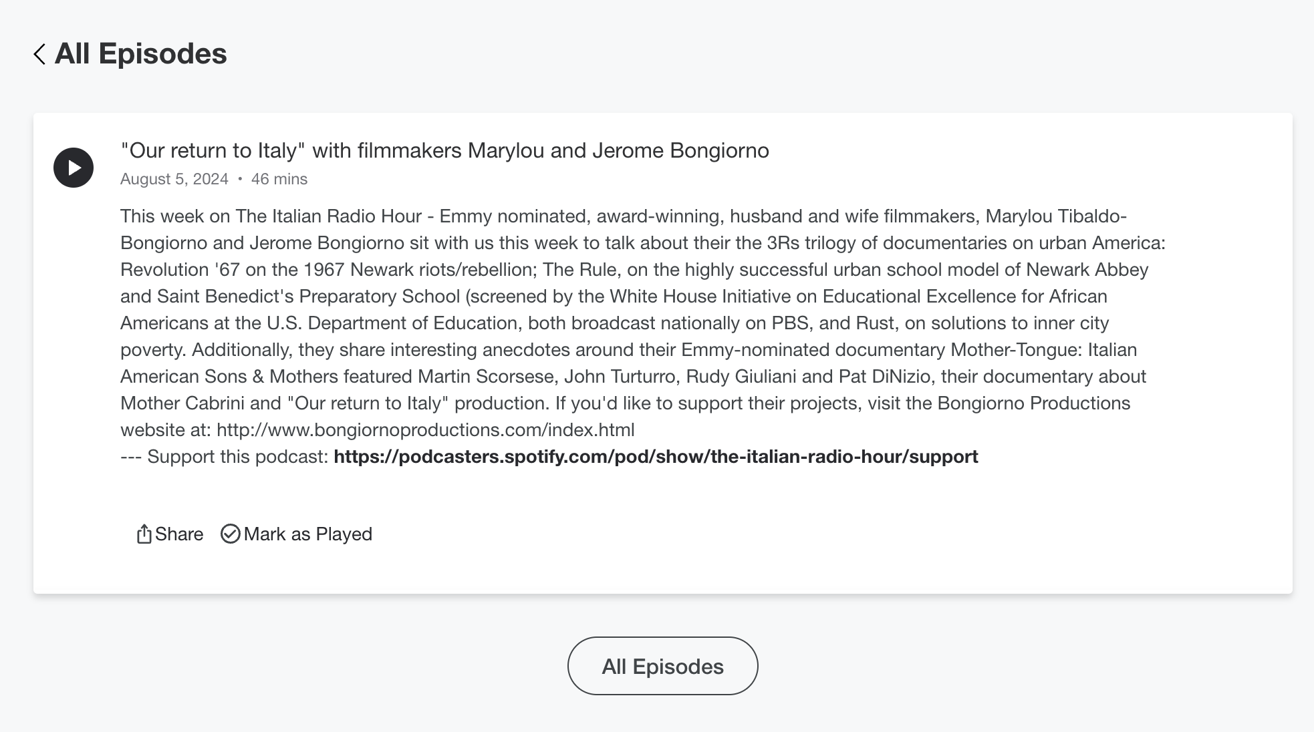Image resolution: width=1314 pixels, height=732 pixels.
Task: Click the "Share" text label
Action: click(179, 534)
